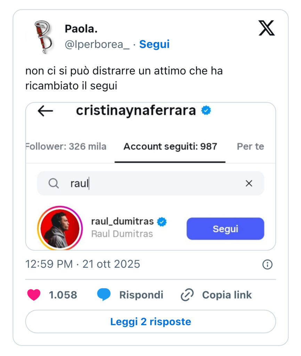Click the copy link chain icon
The image size is (301, 356).
pos(187,295)
